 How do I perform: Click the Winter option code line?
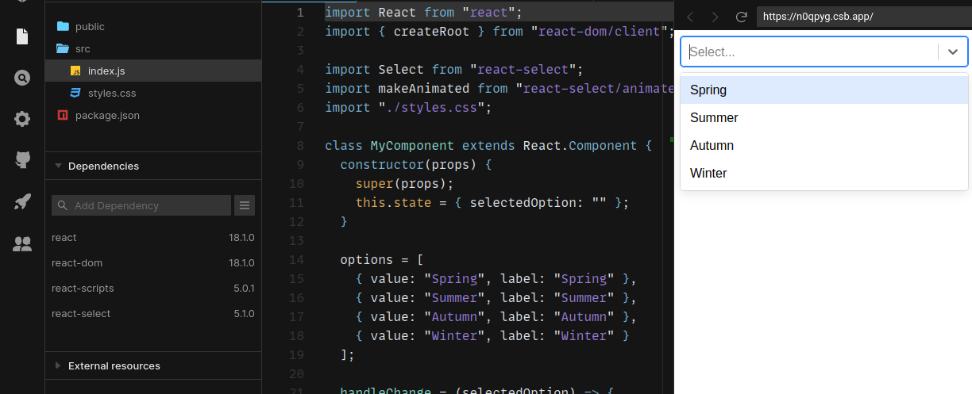tap(492, 336)
